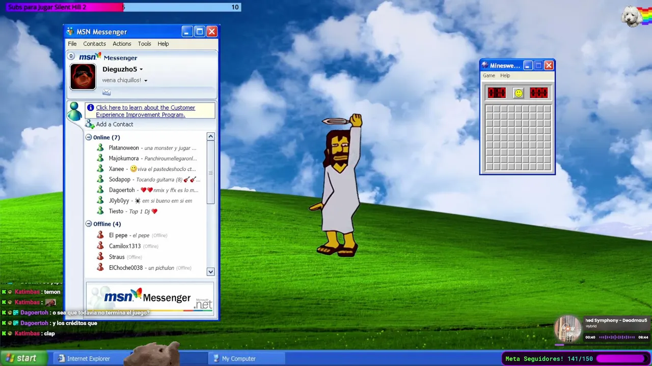
Task: Click the song album art thumbnail
Action: pyautogui.click(x=567, y=329)
